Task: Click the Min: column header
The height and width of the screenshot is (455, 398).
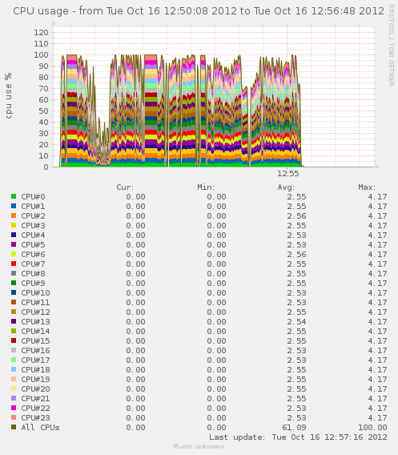Action: pos(206,187)
